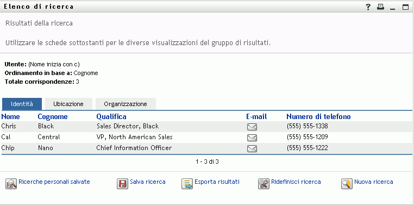Click Chief Information Officer cell
The image size is (414, 205).
click(x=134, y=148)
